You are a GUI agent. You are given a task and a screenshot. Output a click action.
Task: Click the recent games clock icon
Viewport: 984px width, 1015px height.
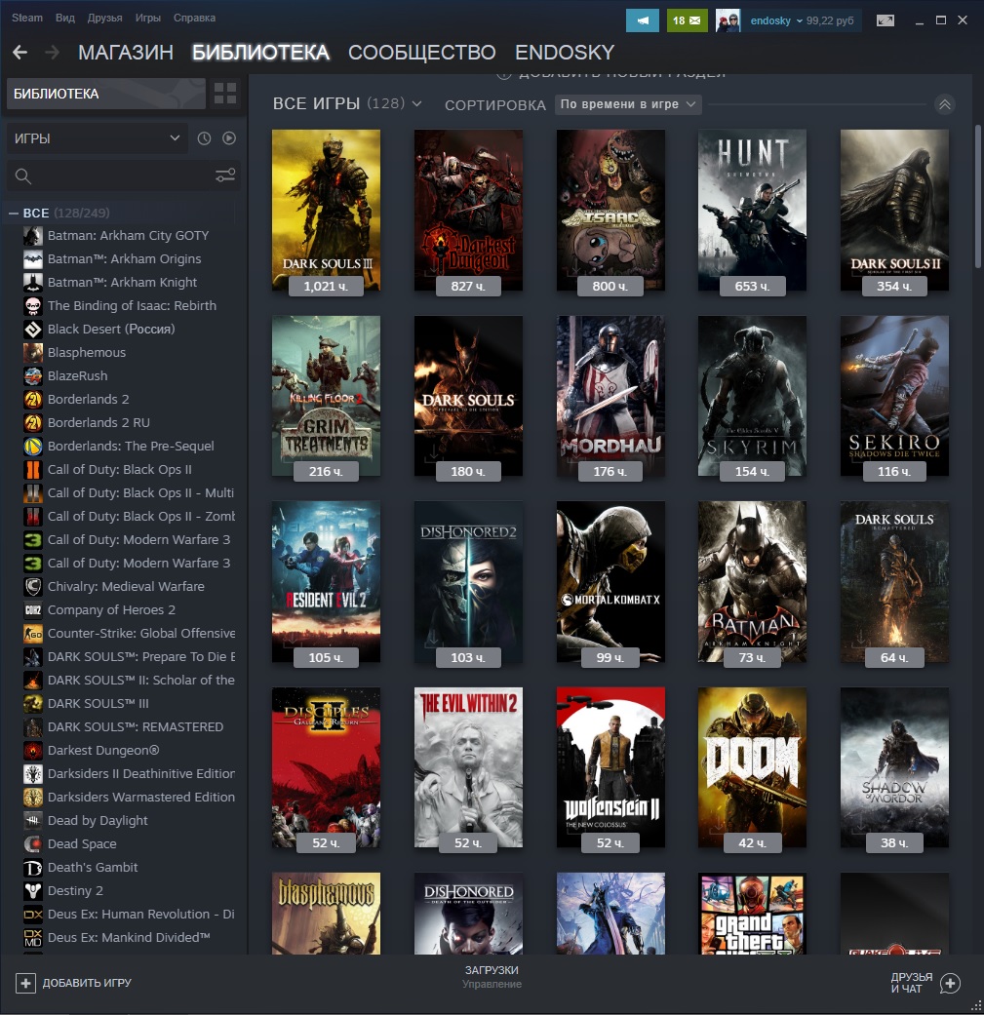pos(204,137)
